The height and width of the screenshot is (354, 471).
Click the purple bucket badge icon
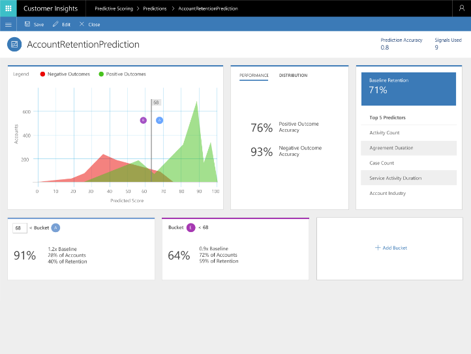point(190,228)
